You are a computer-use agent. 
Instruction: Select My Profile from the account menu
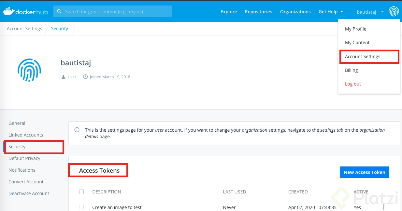pos(355,29)
